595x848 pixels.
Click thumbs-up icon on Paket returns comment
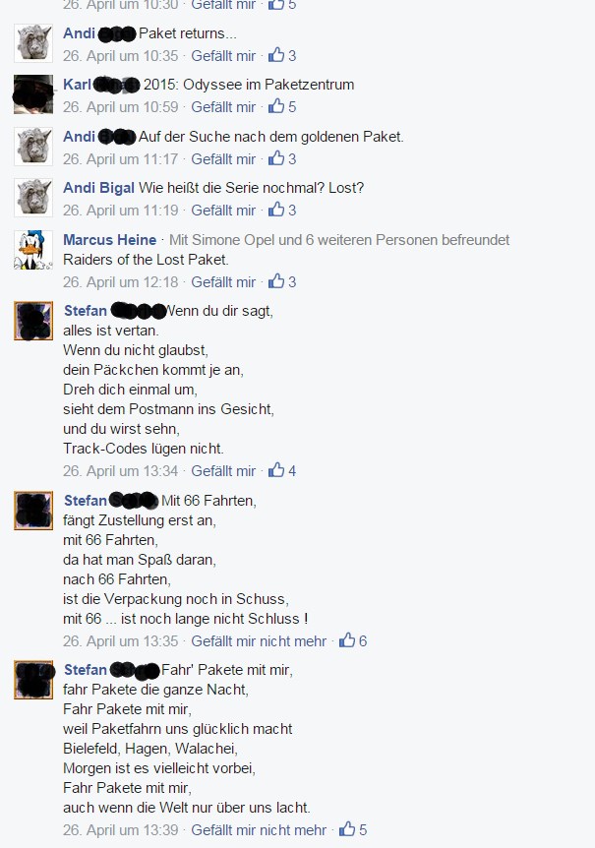(276, 55)
